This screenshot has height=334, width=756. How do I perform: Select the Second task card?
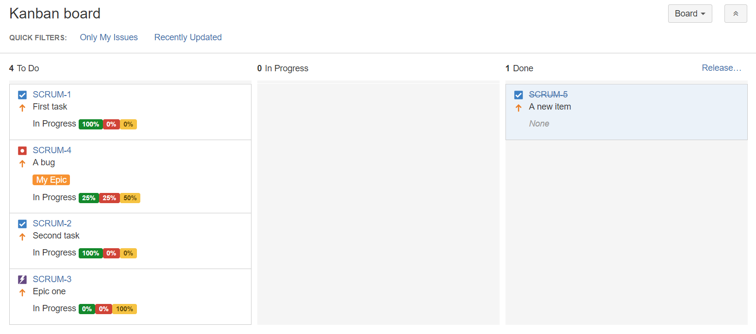(130, 241)
